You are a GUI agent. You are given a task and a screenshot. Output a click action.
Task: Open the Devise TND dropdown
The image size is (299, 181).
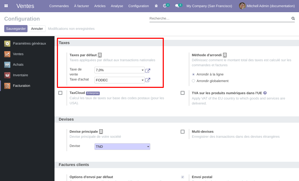click(x=122, y=147)
